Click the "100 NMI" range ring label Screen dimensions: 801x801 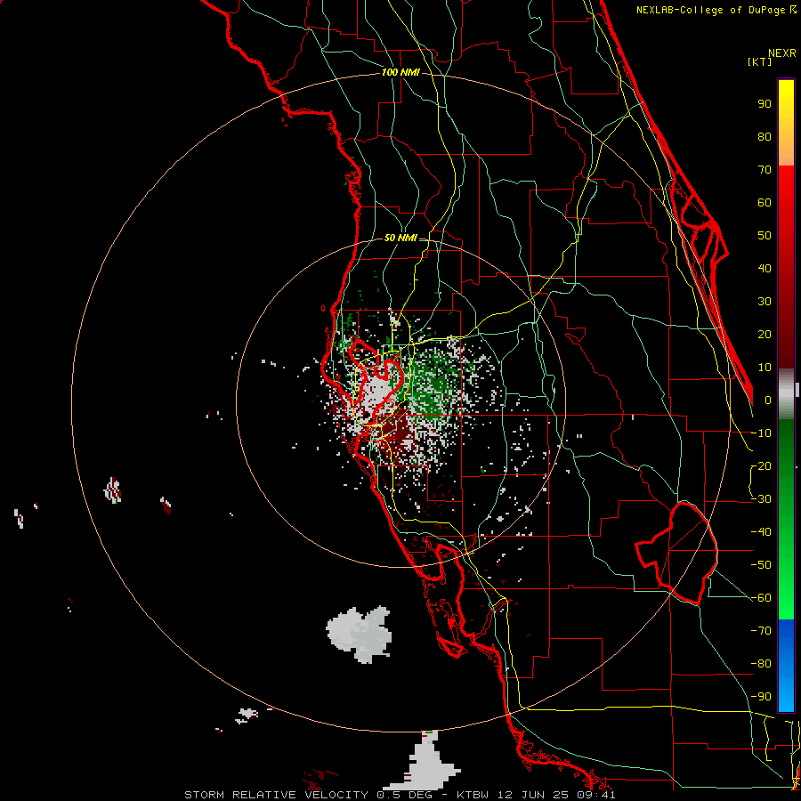click(400, 73)
